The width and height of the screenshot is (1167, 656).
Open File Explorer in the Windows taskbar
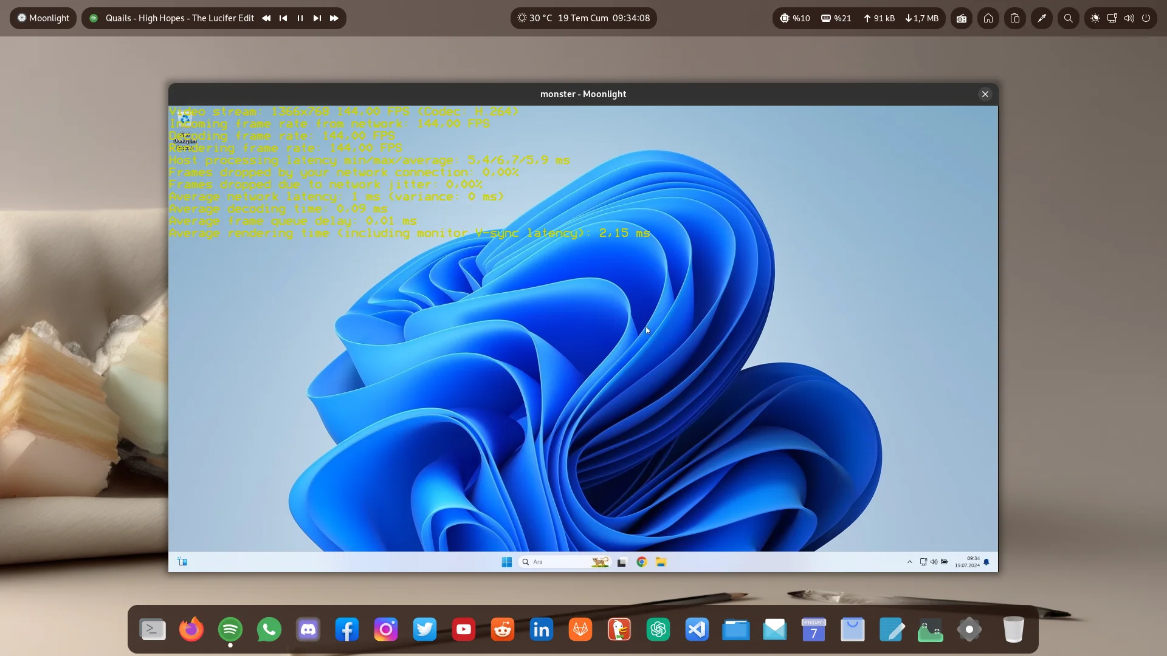(661, 562)
